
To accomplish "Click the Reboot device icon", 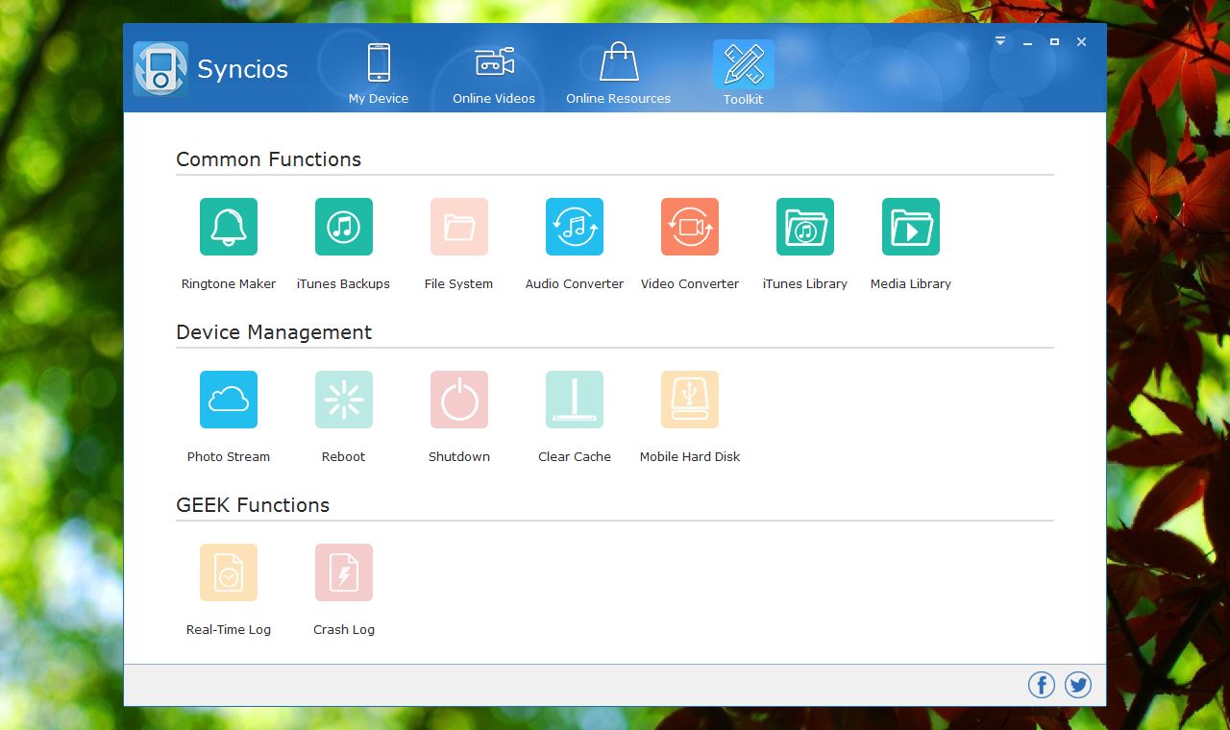I will 344,400.
